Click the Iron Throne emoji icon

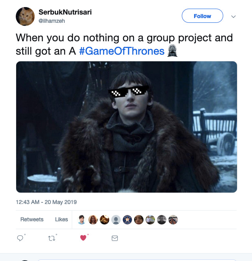click(x=172, y=51)
